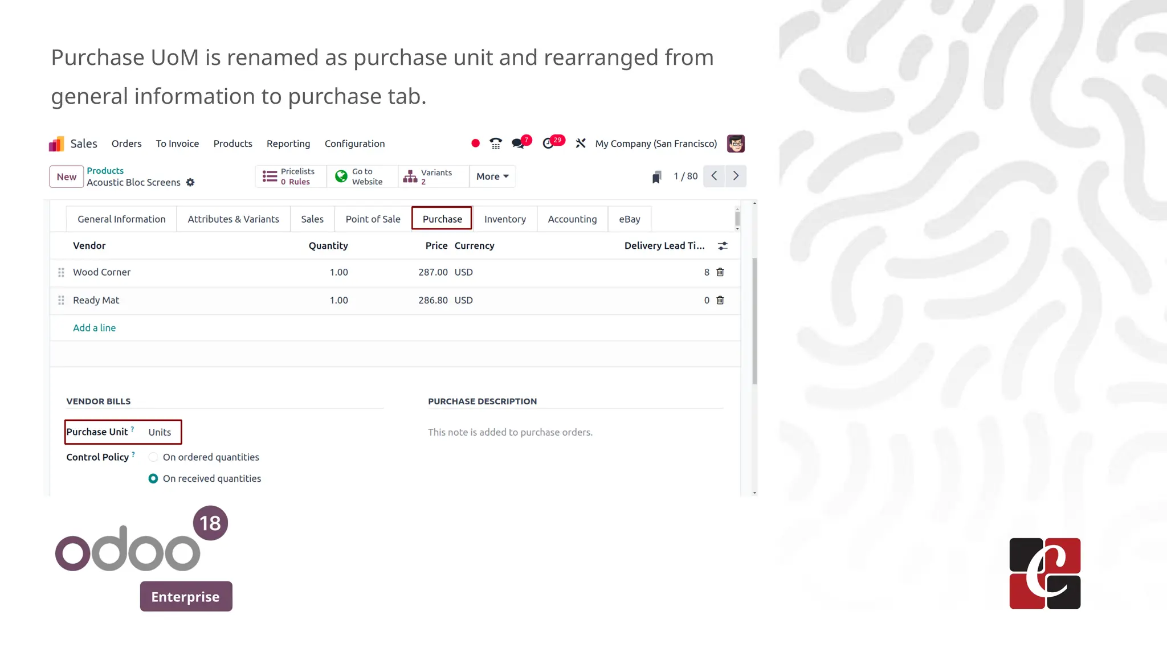1167x656 pixels.
Task: Click Add a line in vendor list
Action: point(94,328)
